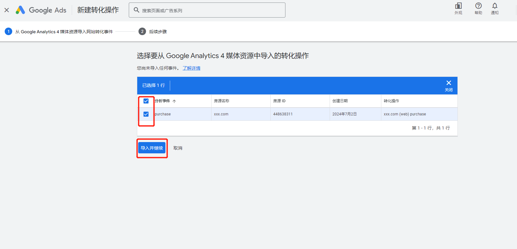The height and width of the screenshot is (249, 517).
Task: Close the new conversion action page
Action: (x=7, y=10)
